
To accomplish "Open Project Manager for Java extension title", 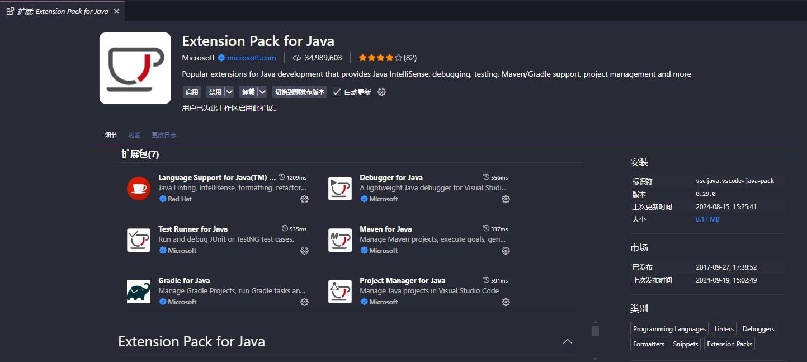I will (x=403, y=280).
